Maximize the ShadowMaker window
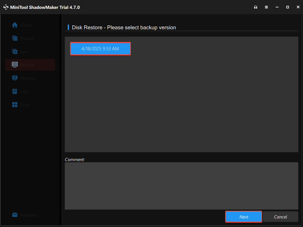Image resolution: width=303 pixels, height=227 pixels. coord(288,7)
